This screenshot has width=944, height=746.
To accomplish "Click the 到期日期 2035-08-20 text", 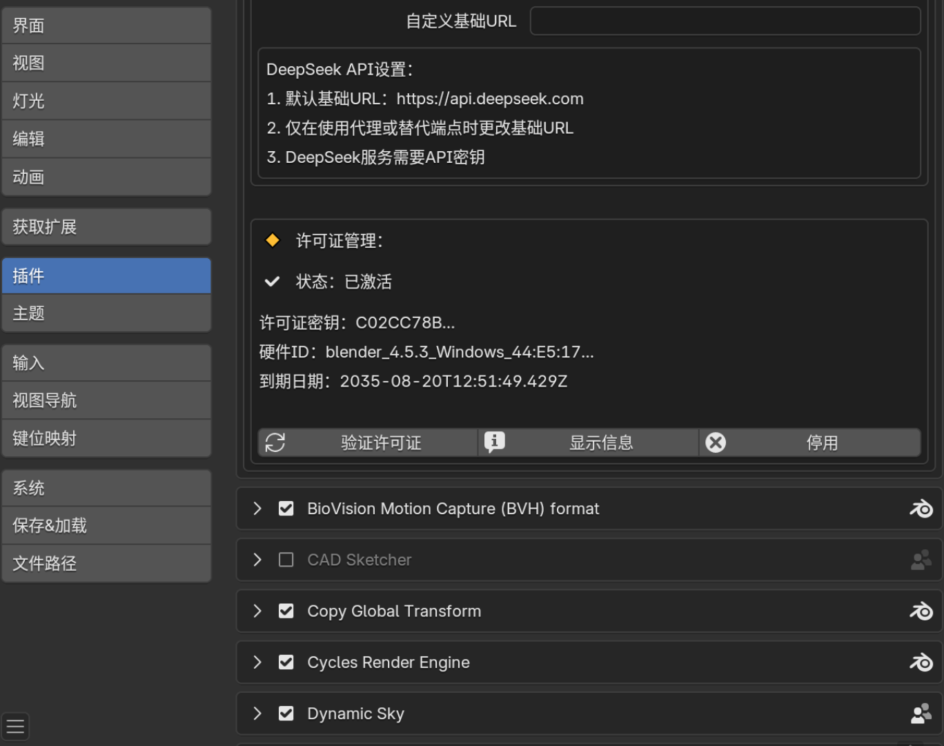I will [x=413, y=381].
